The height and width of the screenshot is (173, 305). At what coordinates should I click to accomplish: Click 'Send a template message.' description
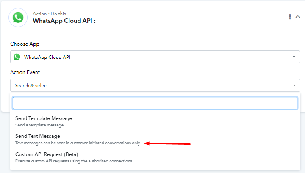[40, 125]
